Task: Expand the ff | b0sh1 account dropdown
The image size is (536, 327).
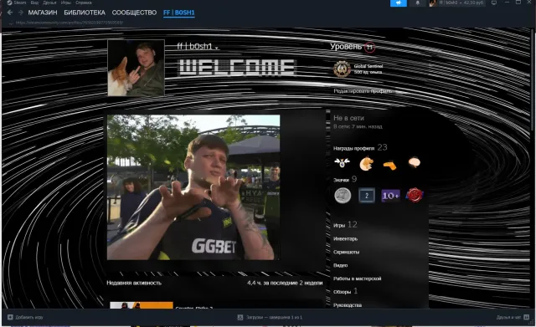Action: tap(457, 3)
